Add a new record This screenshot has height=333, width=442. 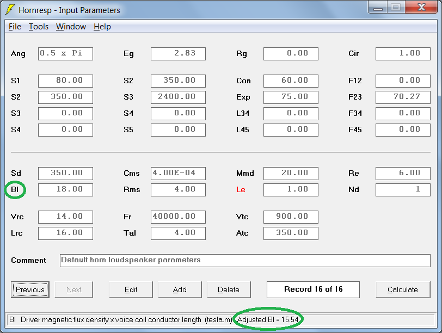(x=180, y=289)
